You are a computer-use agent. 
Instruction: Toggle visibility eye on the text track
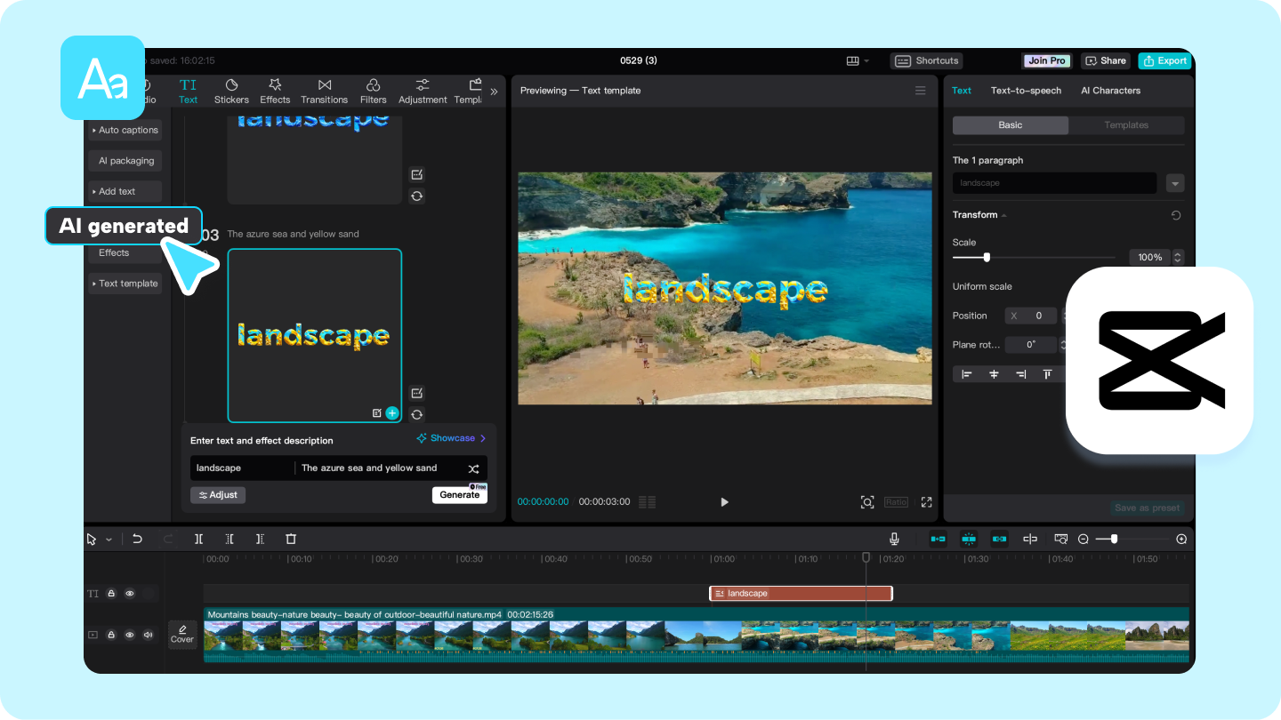click(130, 593)
